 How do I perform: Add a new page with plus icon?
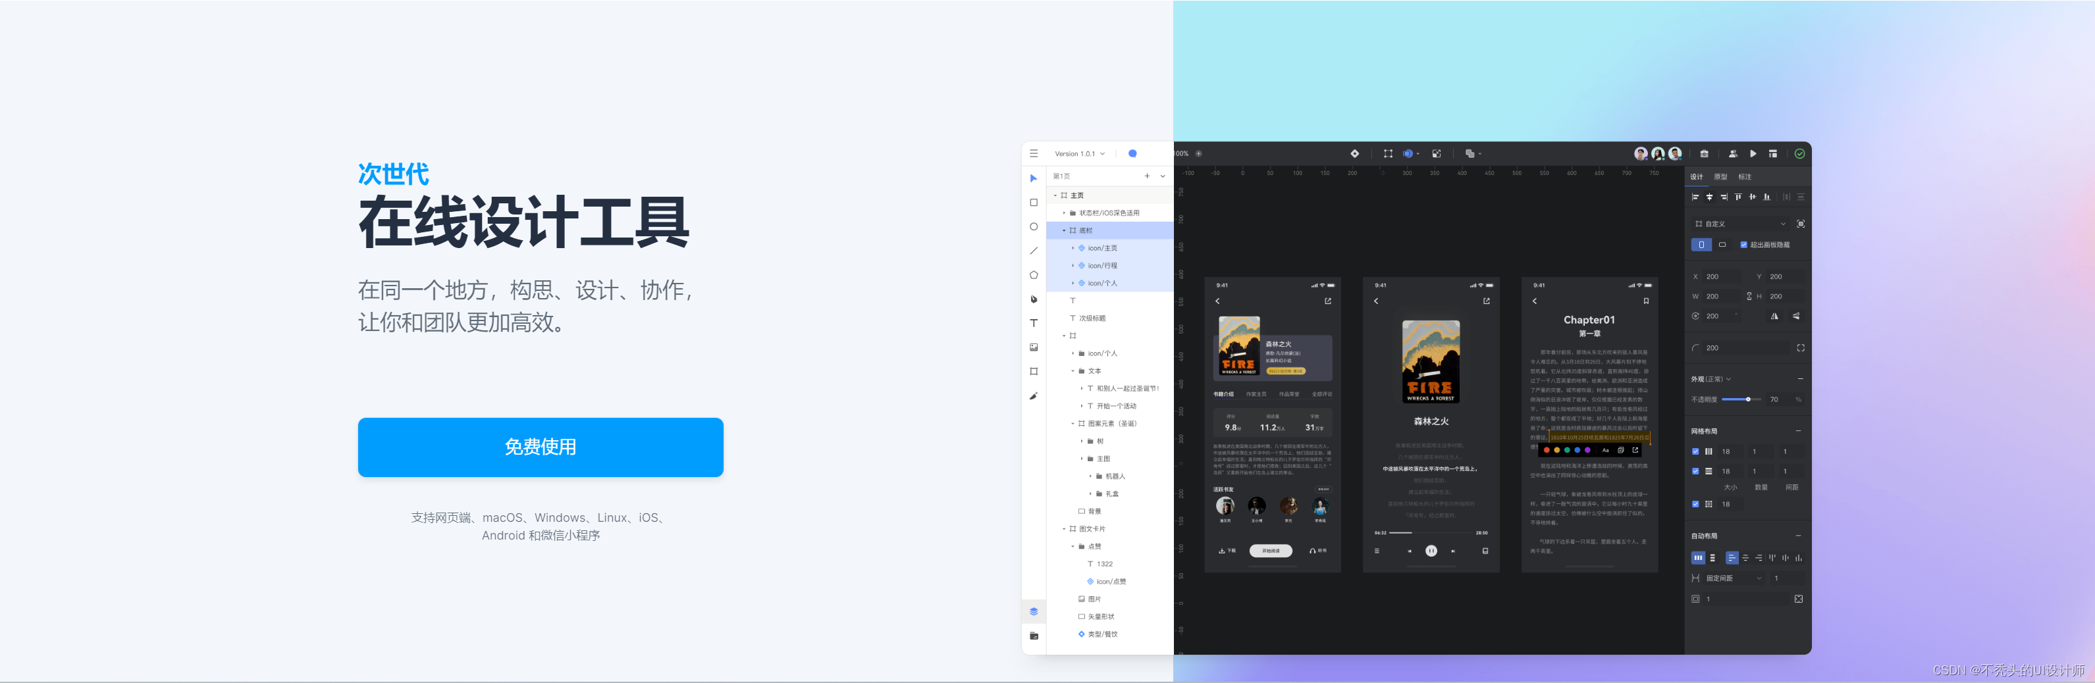click(1147, 176)
